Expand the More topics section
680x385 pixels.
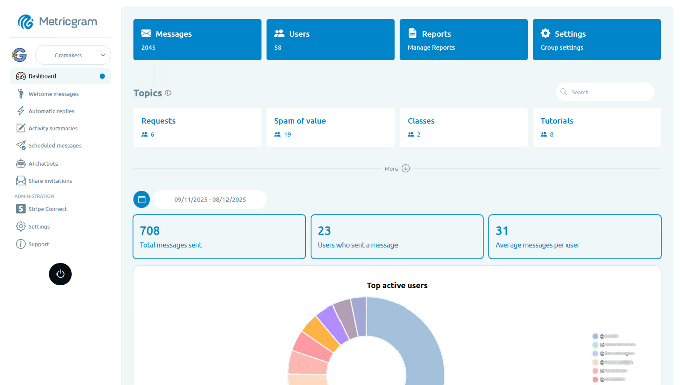pos(396,168)
